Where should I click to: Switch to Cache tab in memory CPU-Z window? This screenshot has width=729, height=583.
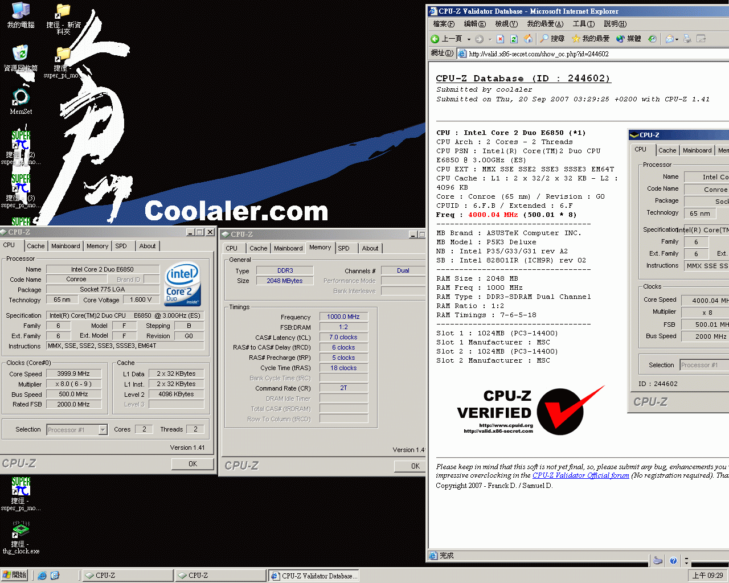tap(258, 248)
